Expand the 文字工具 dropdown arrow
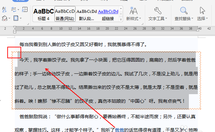 coord(166,18)
